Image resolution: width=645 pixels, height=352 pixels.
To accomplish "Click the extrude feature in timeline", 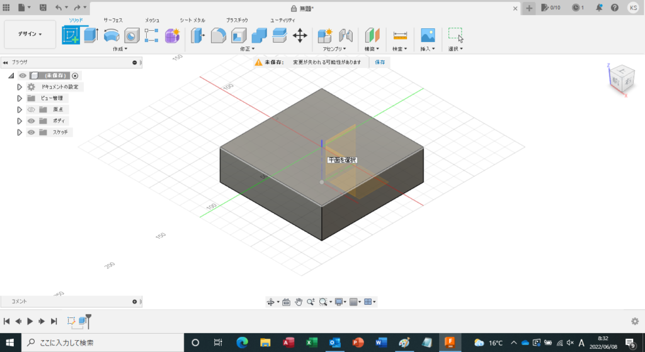I will [83, 321].
